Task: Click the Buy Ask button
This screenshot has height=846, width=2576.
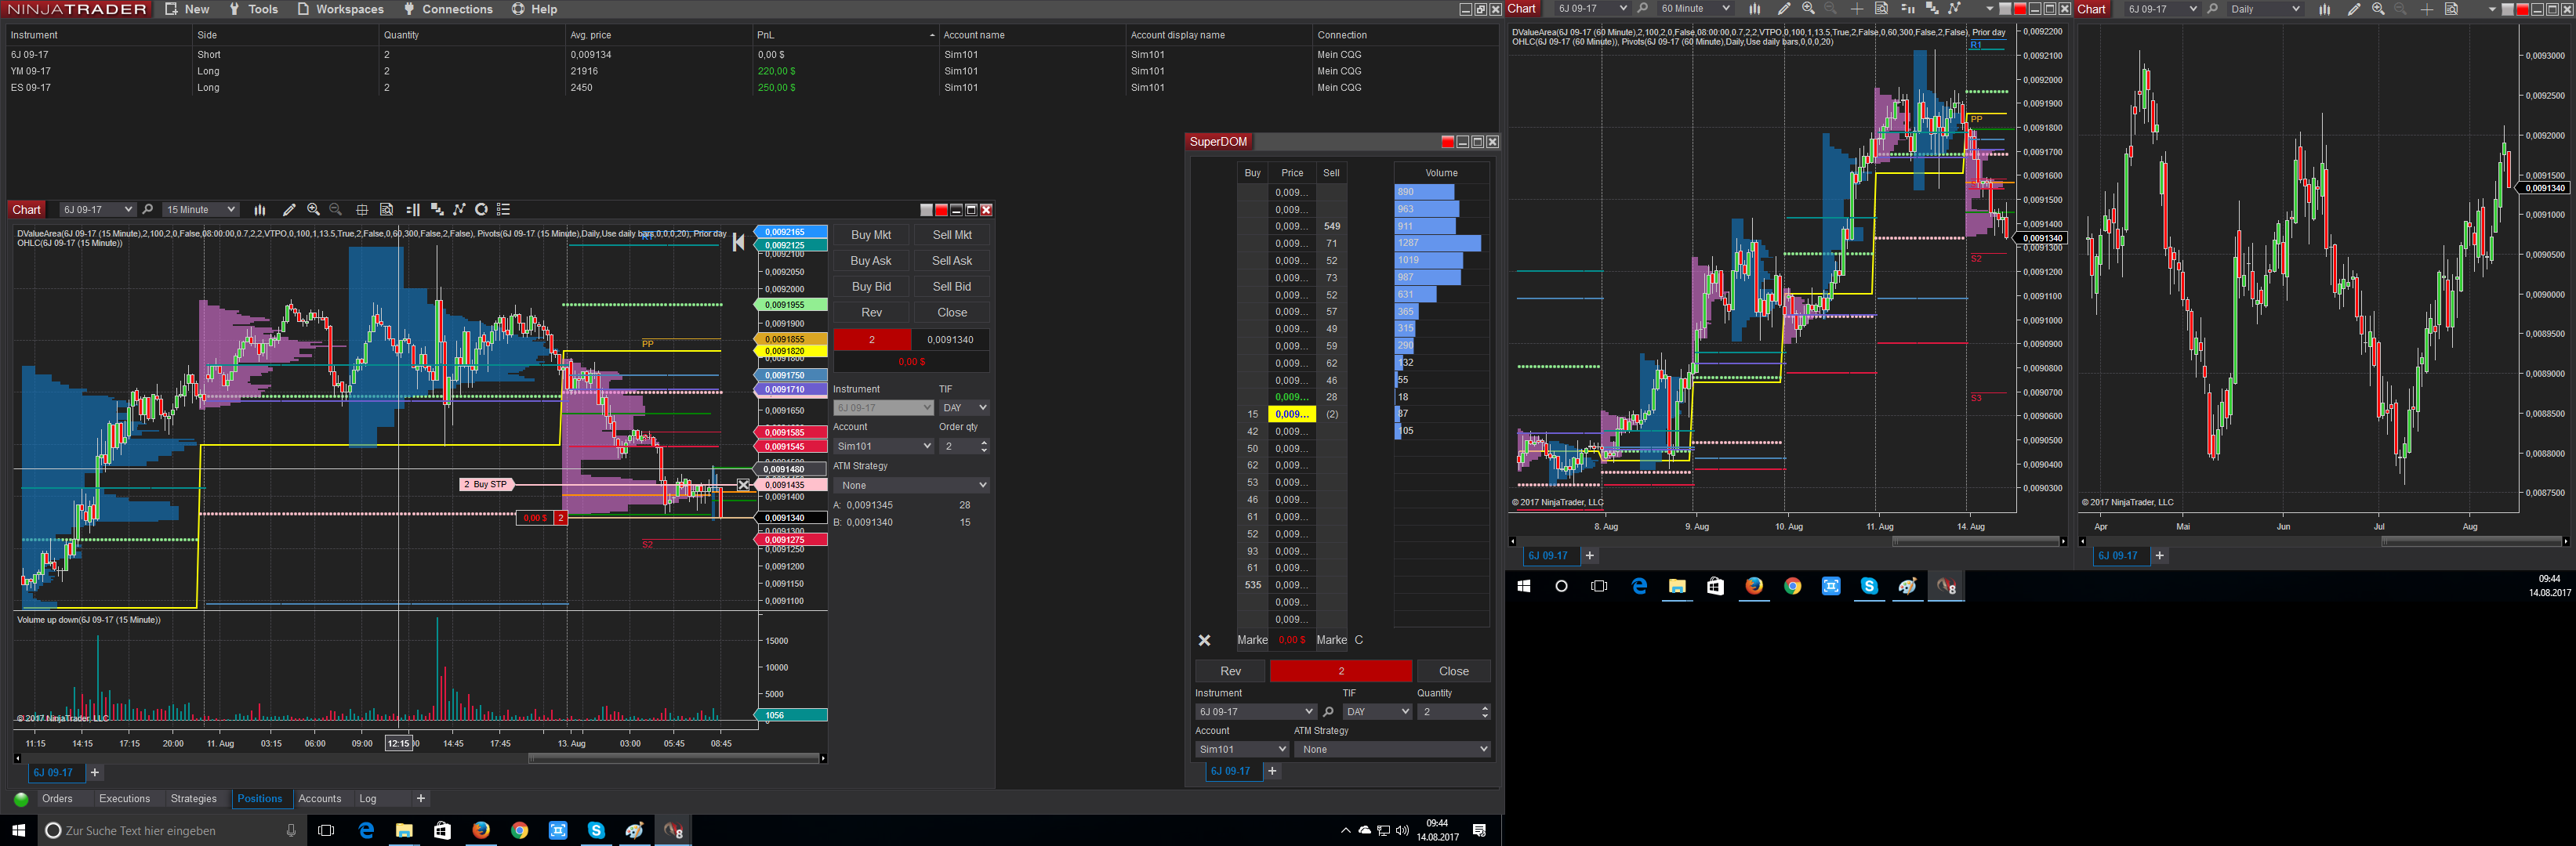Action: point(871,261)
